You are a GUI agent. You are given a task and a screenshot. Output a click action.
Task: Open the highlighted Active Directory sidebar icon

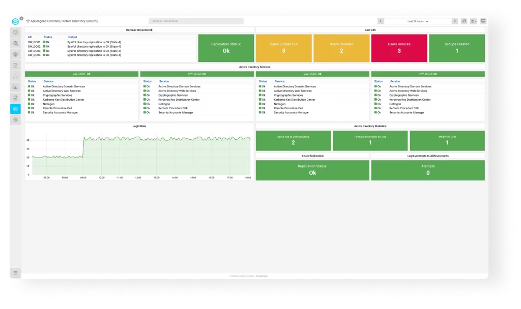point(16,109)
